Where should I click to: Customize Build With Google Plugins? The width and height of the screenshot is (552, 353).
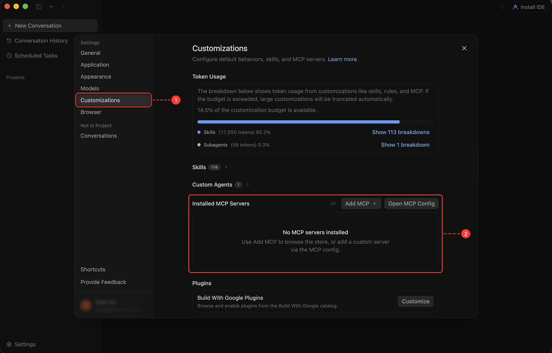416,301
